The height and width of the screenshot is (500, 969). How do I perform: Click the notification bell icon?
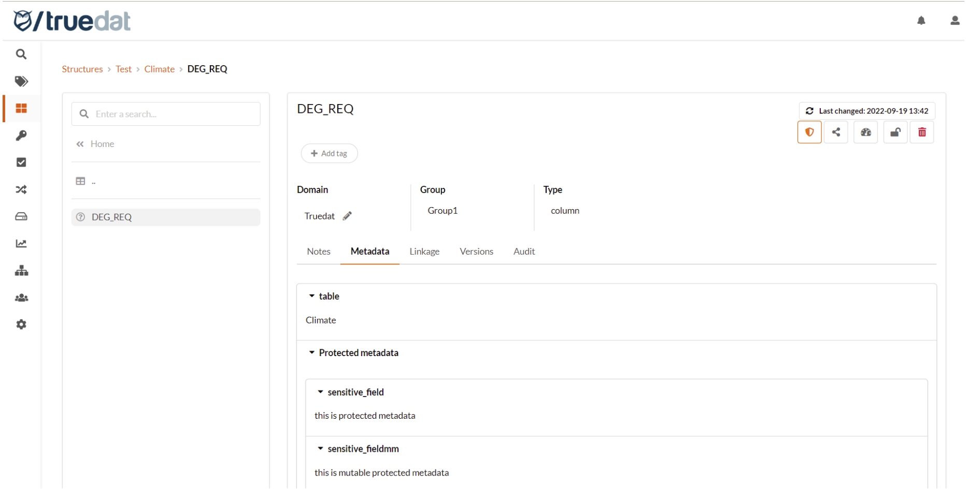(921, 21)
